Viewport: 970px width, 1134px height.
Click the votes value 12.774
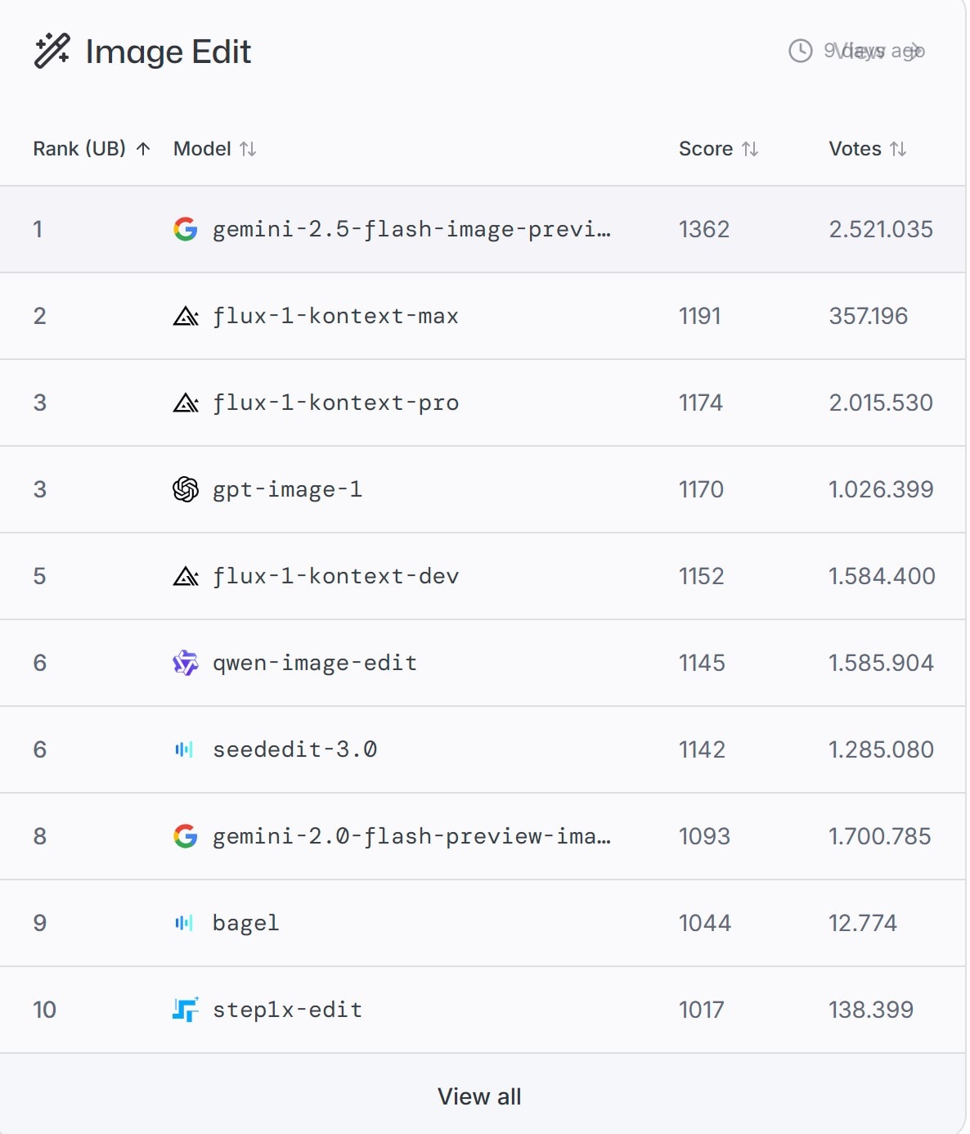coord(863,923)
